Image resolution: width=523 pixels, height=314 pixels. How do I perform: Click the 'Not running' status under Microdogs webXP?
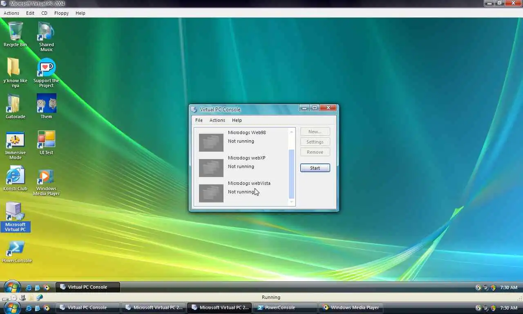click(241, 166)
